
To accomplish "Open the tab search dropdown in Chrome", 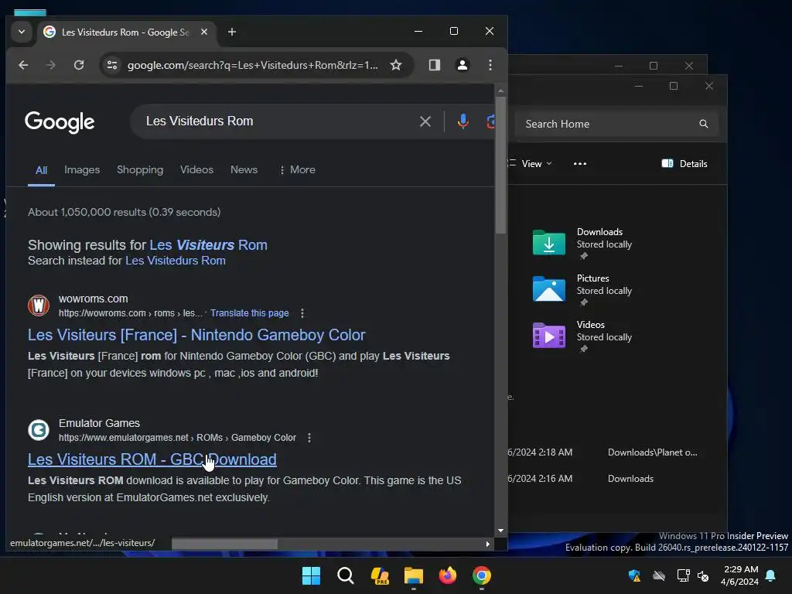I will pos(22,32).
